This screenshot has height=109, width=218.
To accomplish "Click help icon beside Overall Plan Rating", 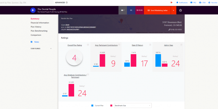I will pos(88,45).
